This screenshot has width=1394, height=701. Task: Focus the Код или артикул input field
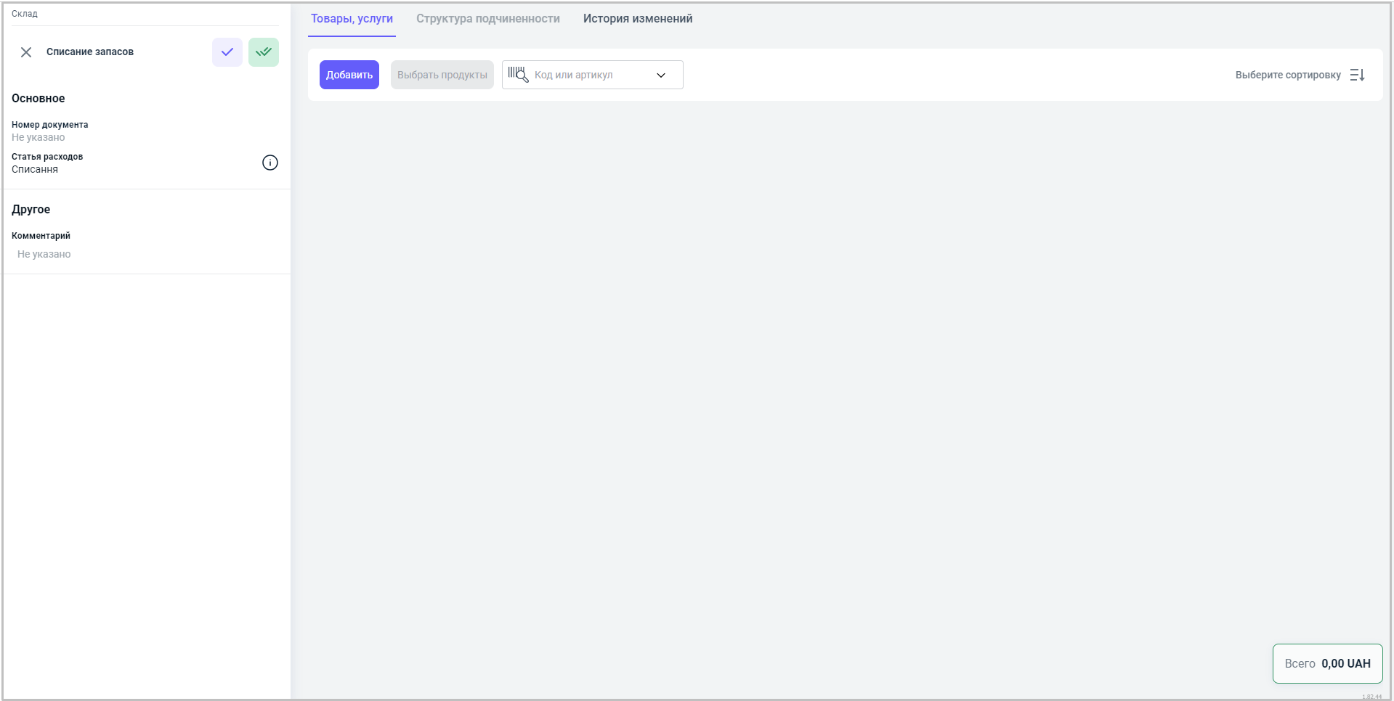588,75
